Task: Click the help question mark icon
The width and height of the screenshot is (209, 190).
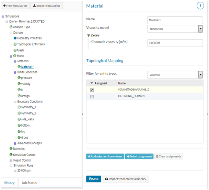Action: point(200,5)
